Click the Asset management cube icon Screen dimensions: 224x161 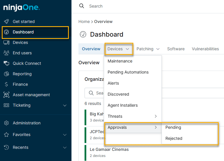tap(6, 95)
